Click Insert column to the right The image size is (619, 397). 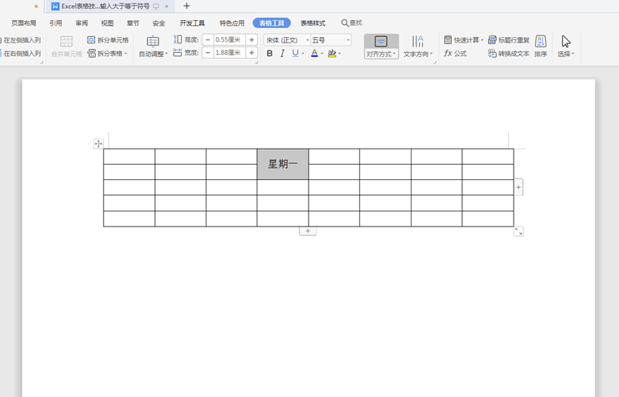[21, 53]
